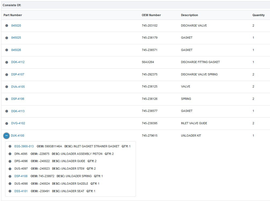Click the gray dot beside 845020
Viewport: 270px width, 201px height.
7,26
